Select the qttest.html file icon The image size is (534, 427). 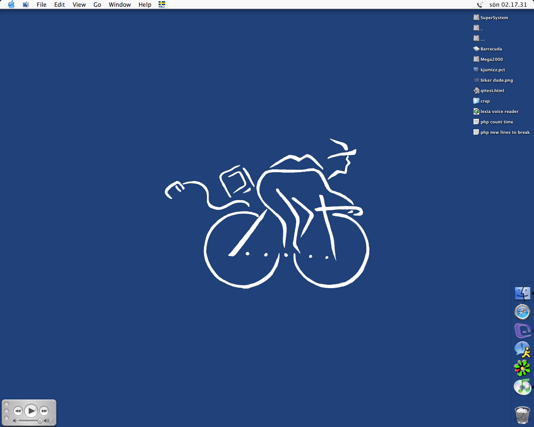coord(476,90)
